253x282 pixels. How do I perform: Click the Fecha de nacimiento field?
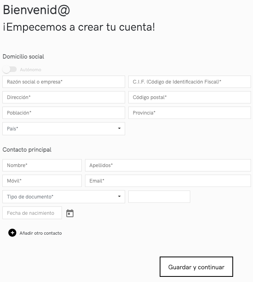tap(32, 213)
